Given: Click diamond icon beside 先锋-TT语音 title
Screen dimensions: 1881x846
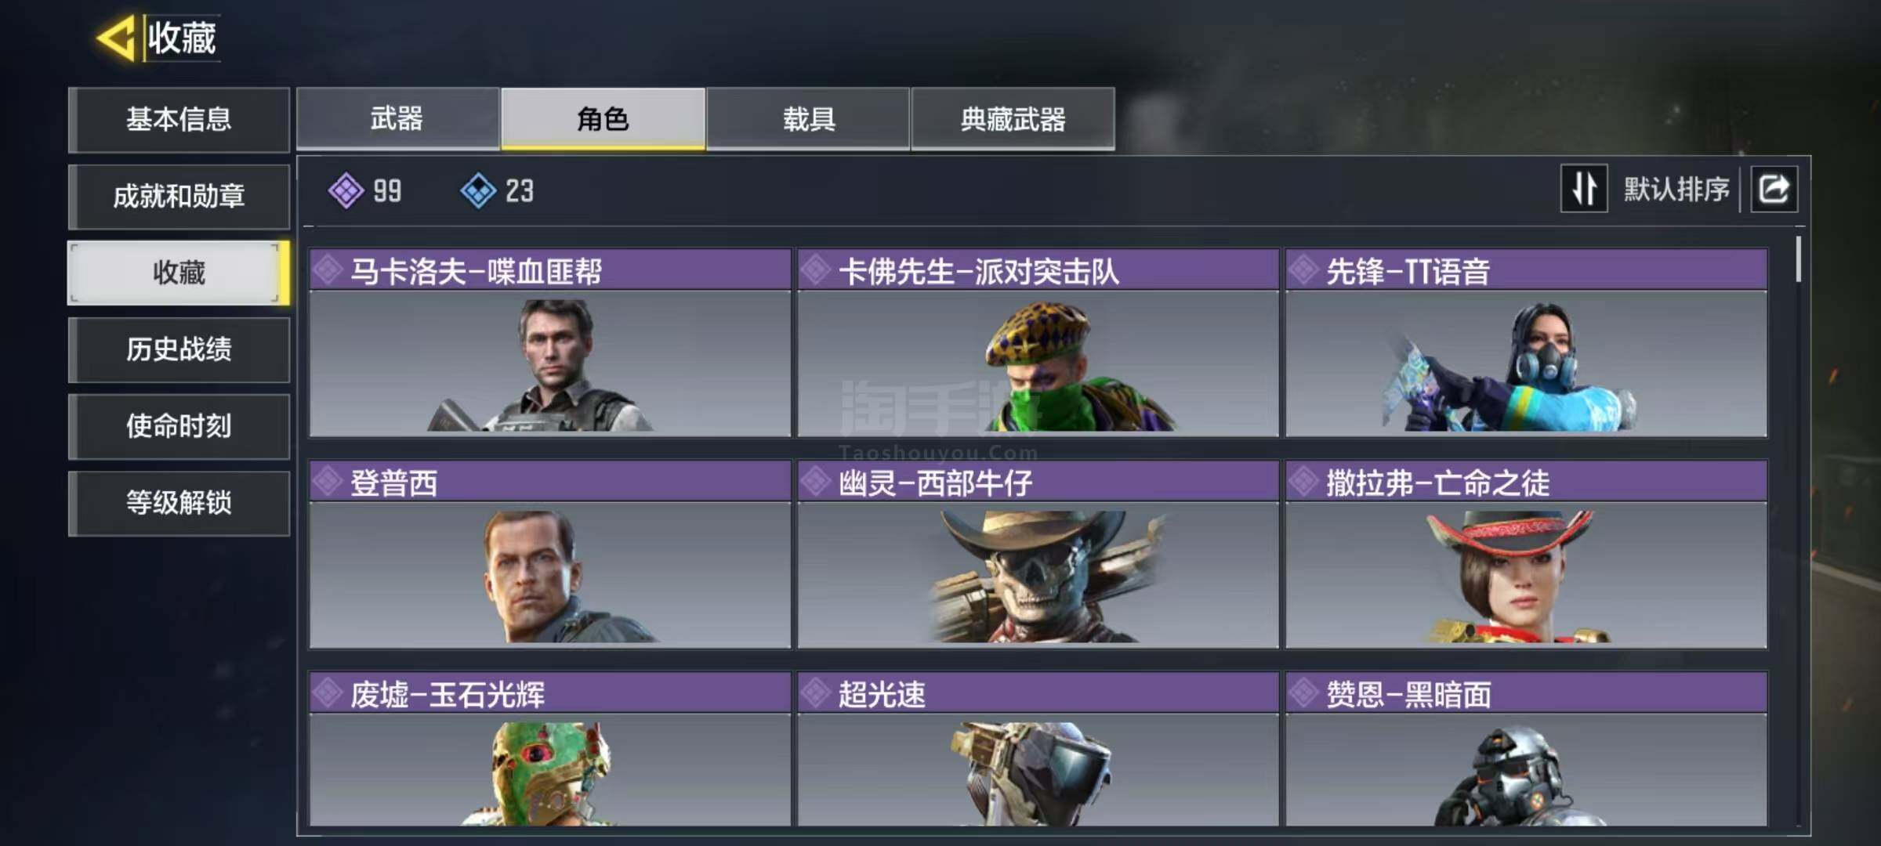Looking at the screenshot, I should pos(1304,270).
